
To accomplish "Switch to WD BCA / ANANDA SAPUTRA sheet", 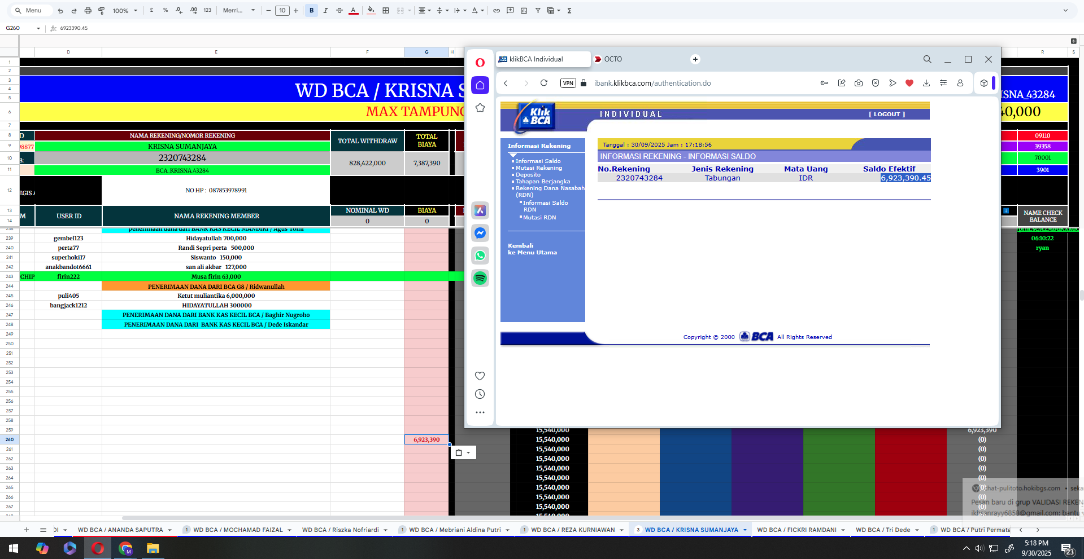I will pyautogui.click(x=120, y=530).
